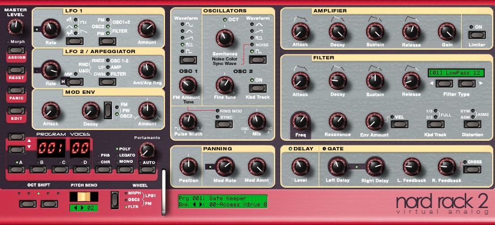Click the Delay Level knob
The width and height of the screenshot is (495, 225).
pos(300,167)
